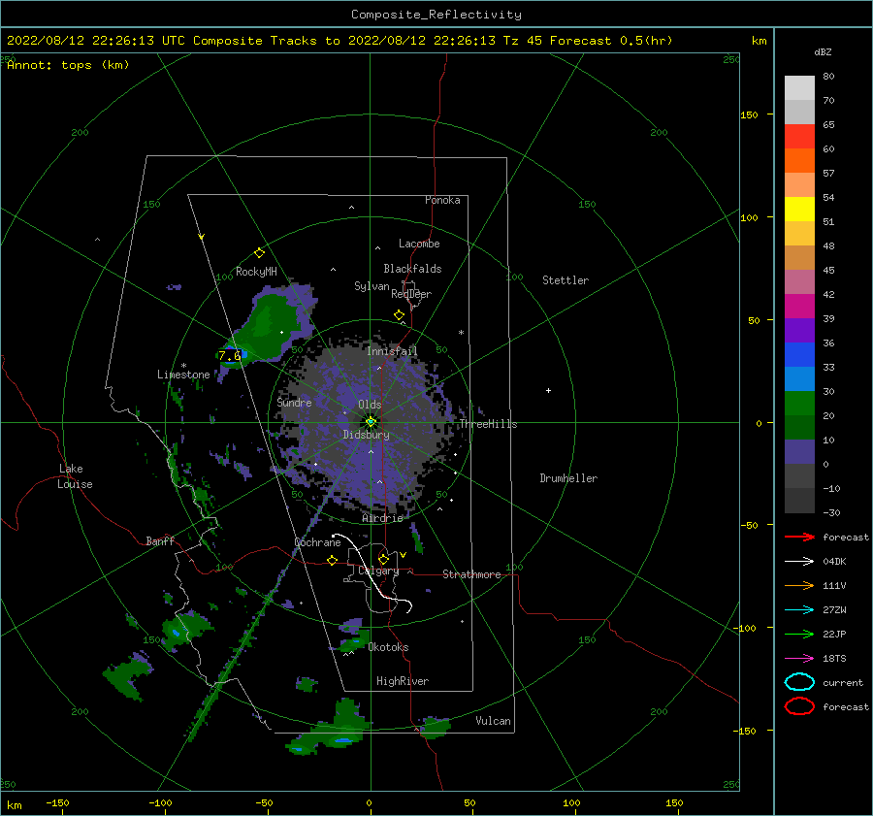Click the Sylvan label

(x=372, y=286)
